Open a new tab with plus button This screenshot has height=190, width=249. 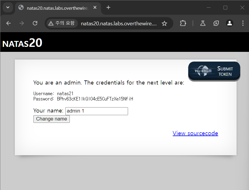pos(109,8)
